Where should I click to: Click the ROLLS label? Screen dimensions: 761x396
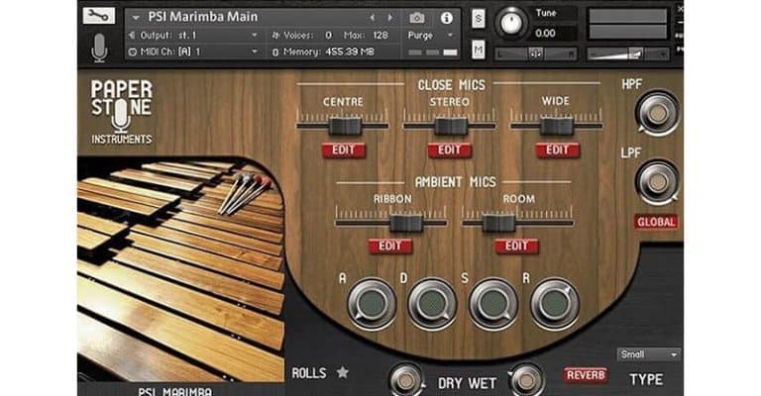(309, 373)
